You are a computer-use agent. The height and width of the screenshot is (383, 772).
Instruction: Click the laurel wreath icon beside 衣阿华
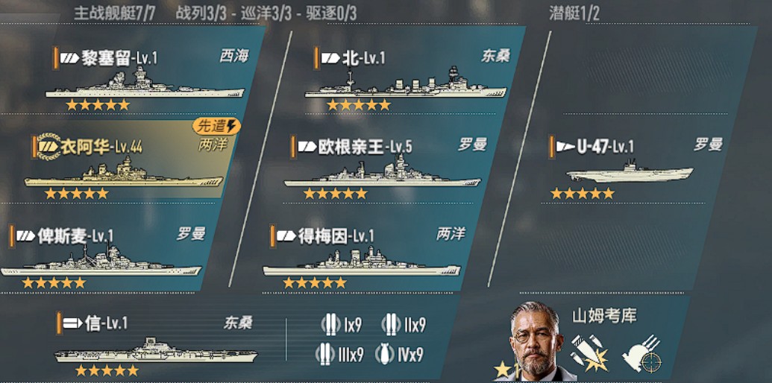coord(48,145)
